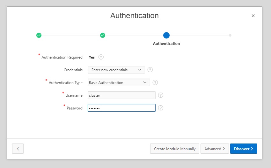
Task: Open the Credentials dropdown
Action: [116, 70]
